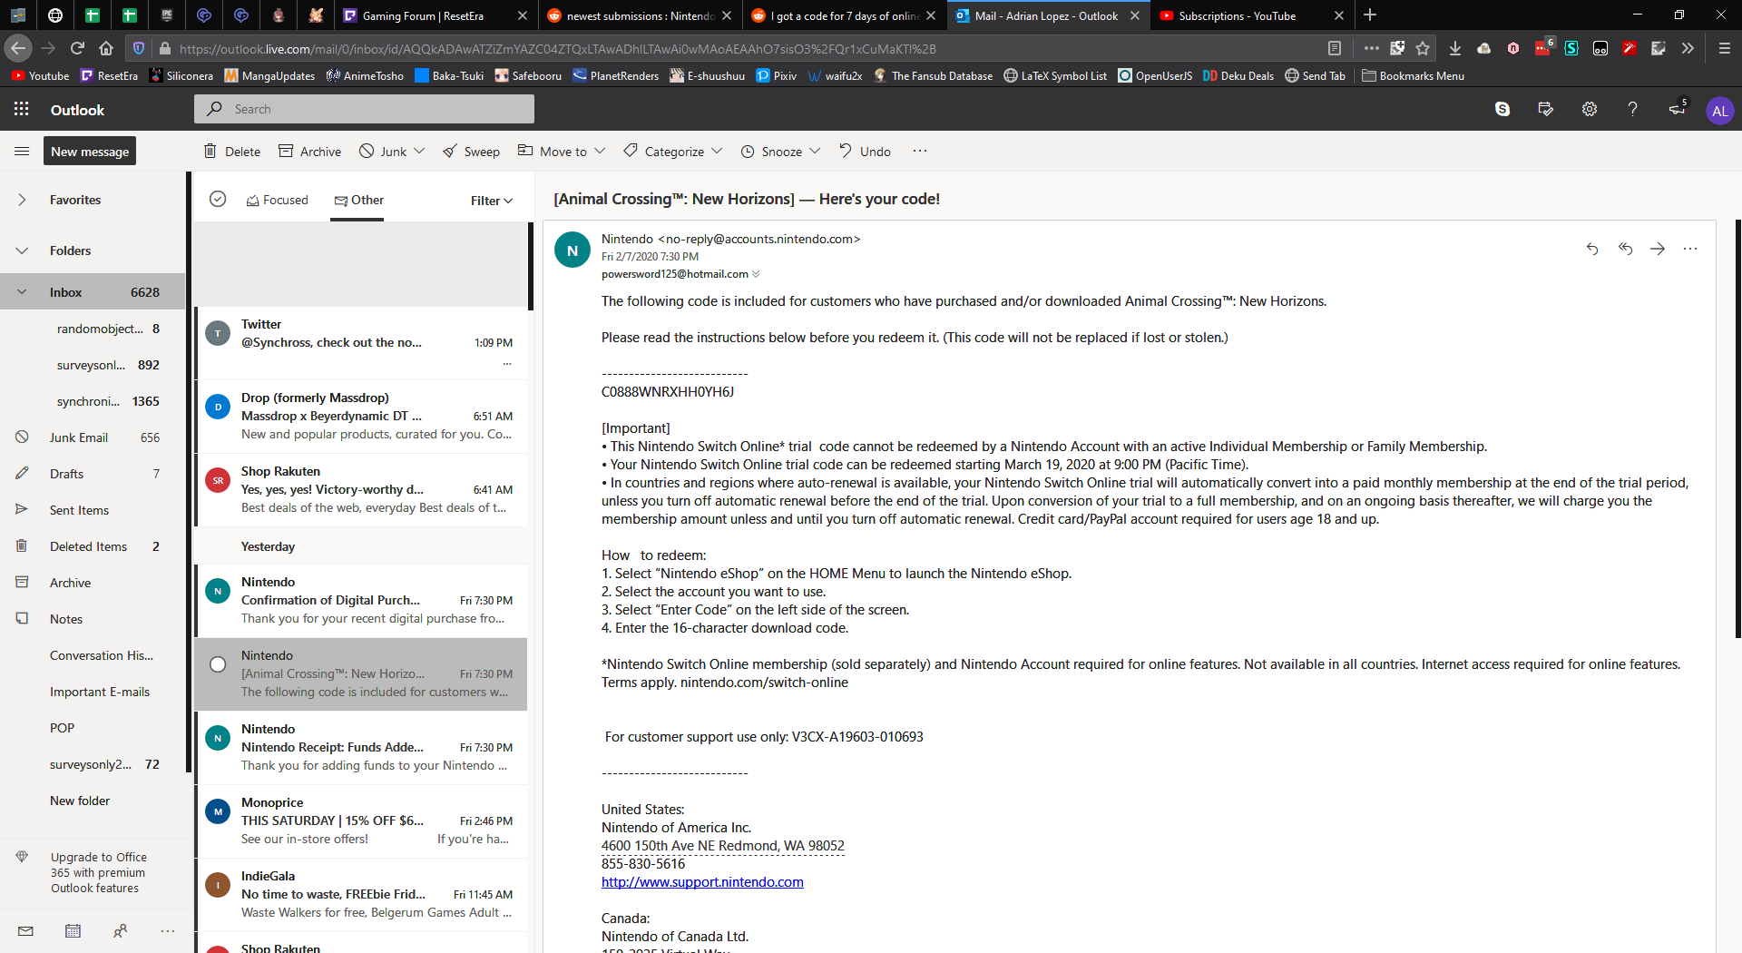Switch to the Focused tab
Viewport: 1742px width, 953px height.
(278, 200)
